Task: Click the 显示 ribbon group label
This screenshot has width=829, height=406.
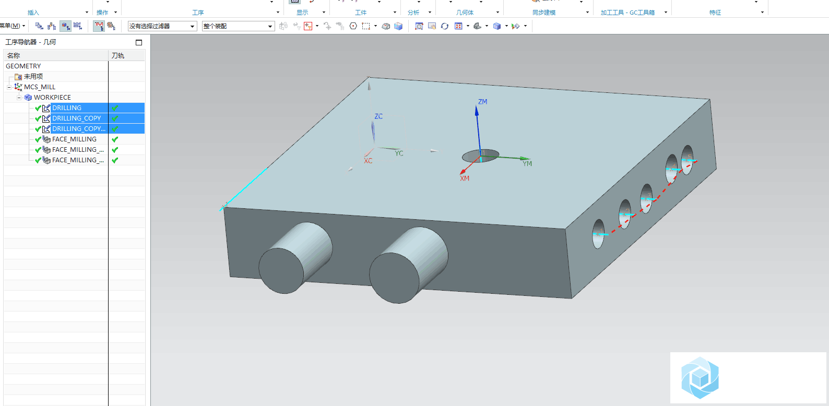Action: (302, 13)
